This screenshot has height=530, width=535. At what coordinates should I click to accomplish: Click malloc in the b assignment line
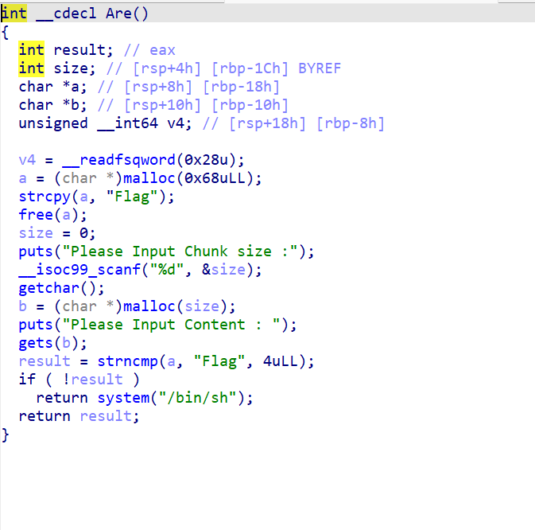[149, 306]
